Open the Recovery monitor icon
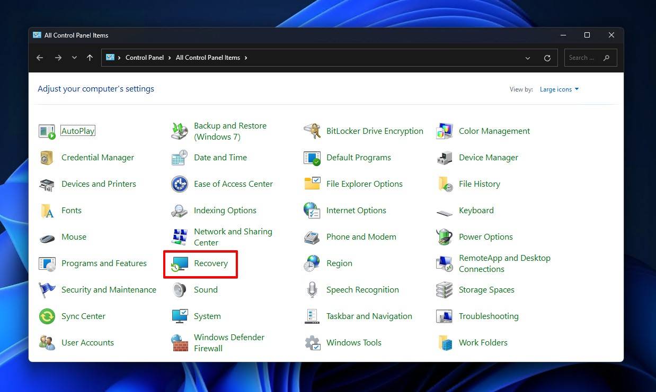 coord(180,263)
